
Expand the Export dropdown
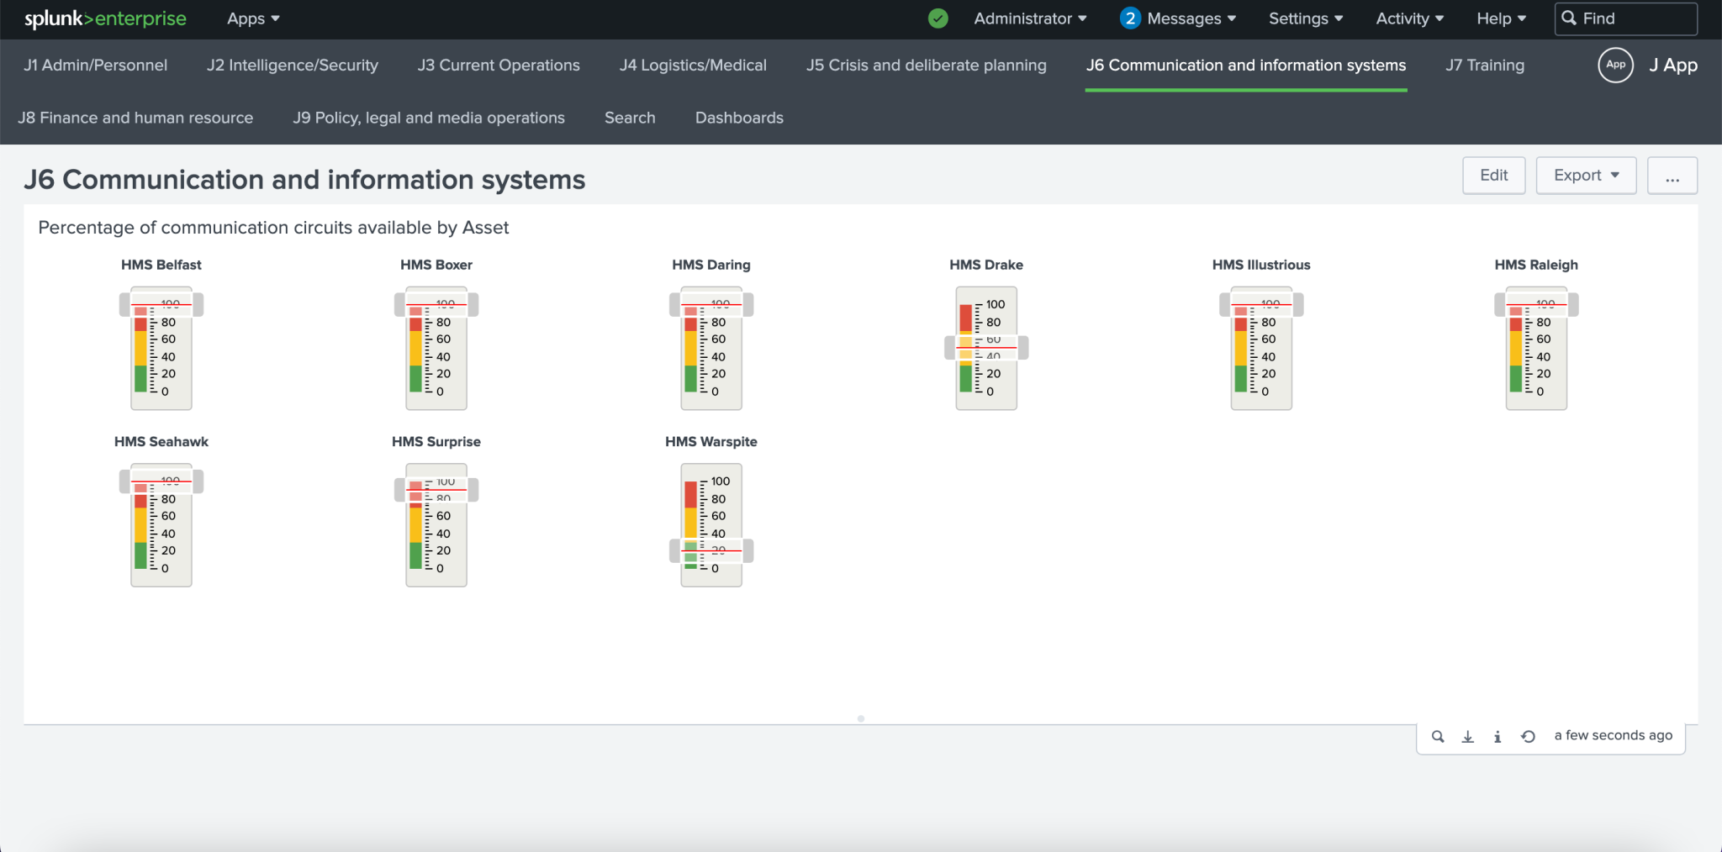1586,175
